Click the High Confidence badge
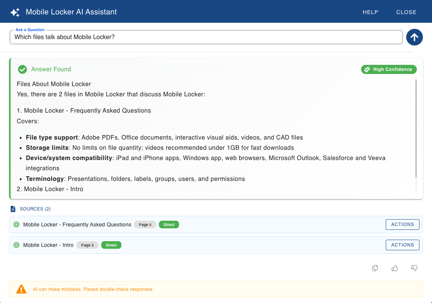 click(389, 69)
